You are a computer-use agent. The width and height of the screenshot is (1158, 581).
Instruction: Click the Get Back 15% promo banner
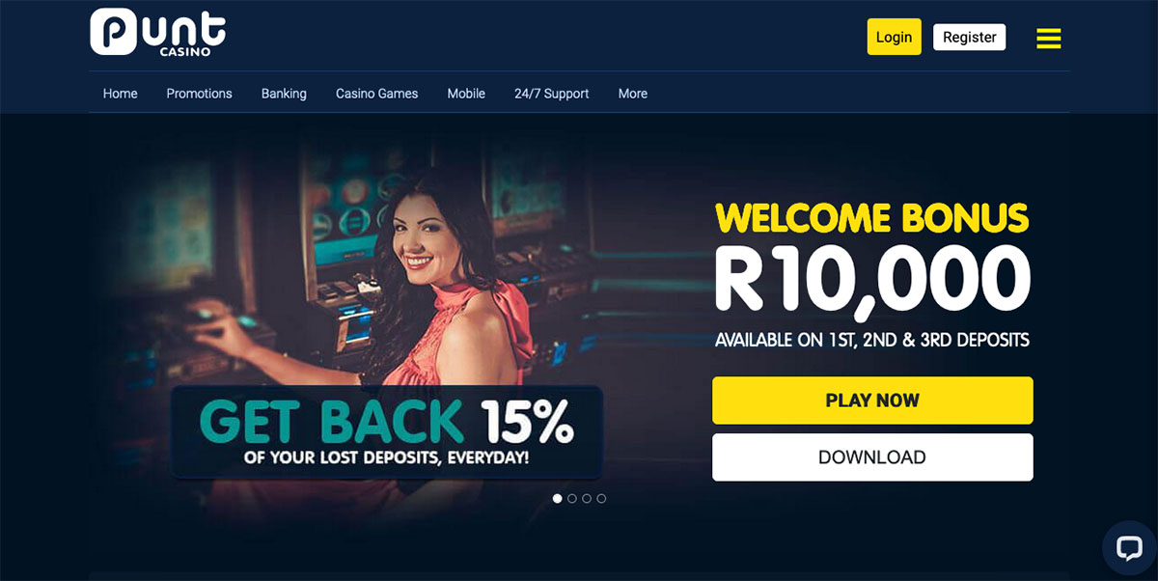pyautogui.click(x=387, y=432)
